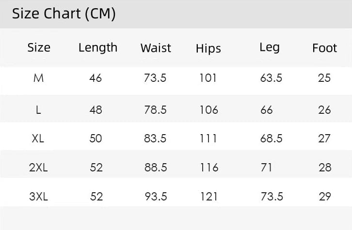Select the Leg column header
Screen dimensions: 352x230
click(x=270, y=48)
